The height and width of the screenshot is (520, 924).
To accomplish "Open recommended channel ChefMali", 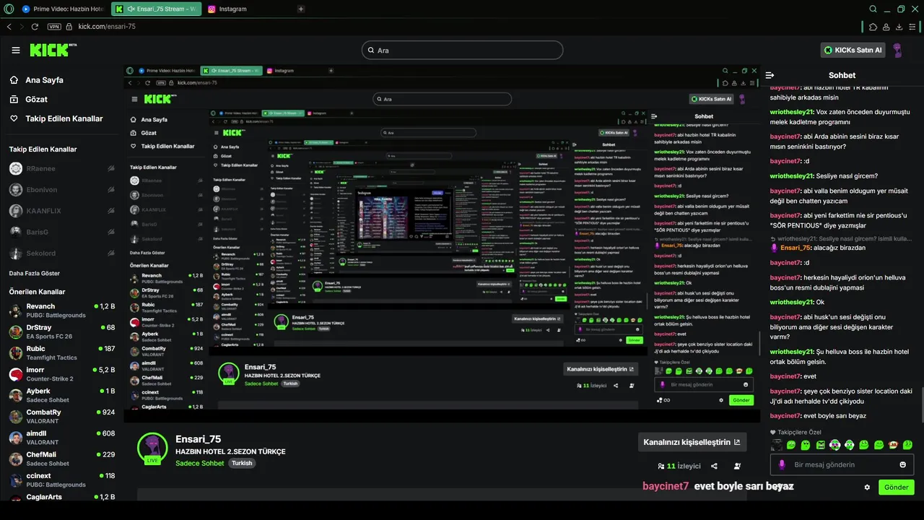I will pos(61,459).
